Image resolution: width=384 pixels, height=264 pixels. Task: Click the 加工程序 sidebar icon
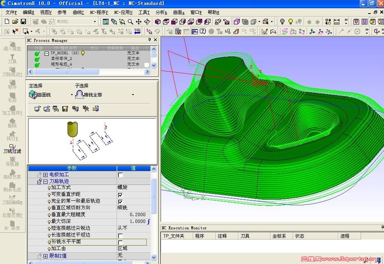pos(12,110)
